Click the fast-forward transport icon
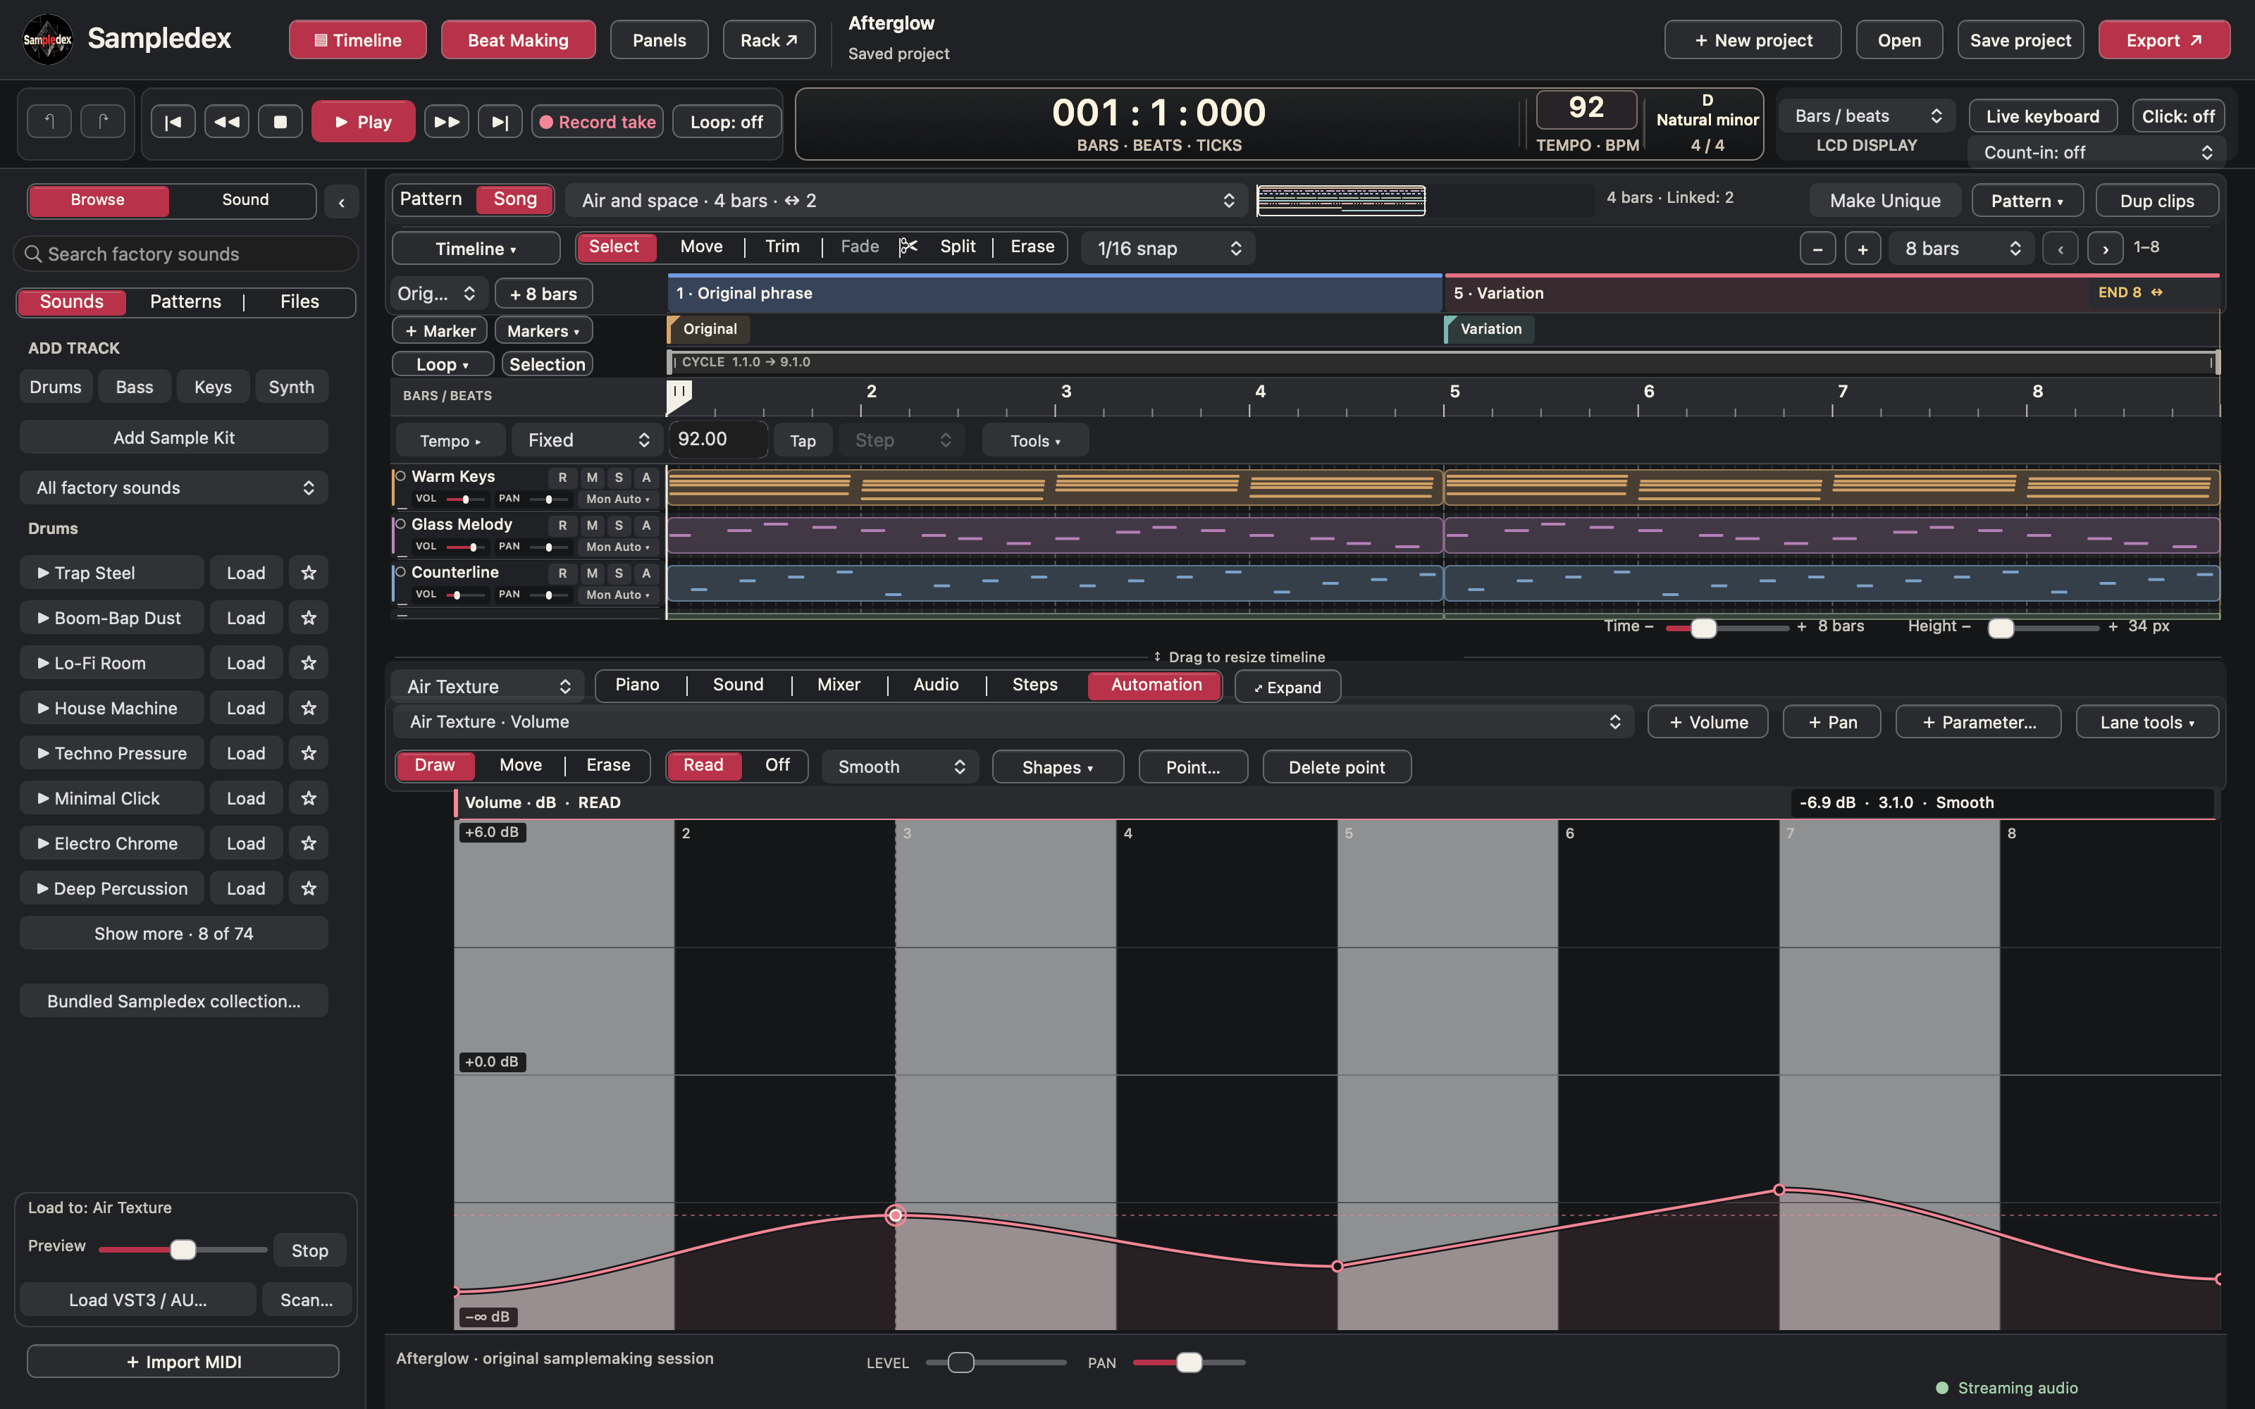The height and width of the screenshot is (1409, 2255). pyautogui.click(x=446, y=122)
